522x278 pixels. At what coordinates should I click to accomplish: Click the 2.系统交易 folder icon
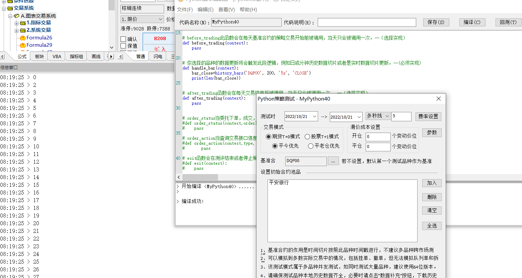(23, 30)
